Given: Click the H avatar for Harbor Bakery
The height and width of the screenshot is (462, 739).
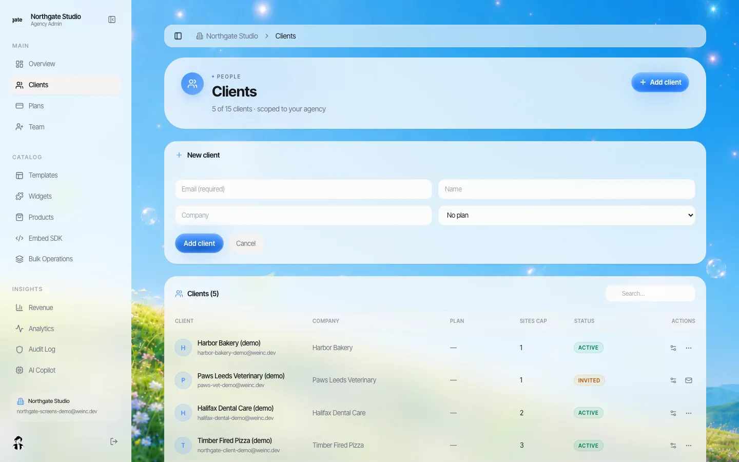Looking at the screenshot, I should [183, 348].
